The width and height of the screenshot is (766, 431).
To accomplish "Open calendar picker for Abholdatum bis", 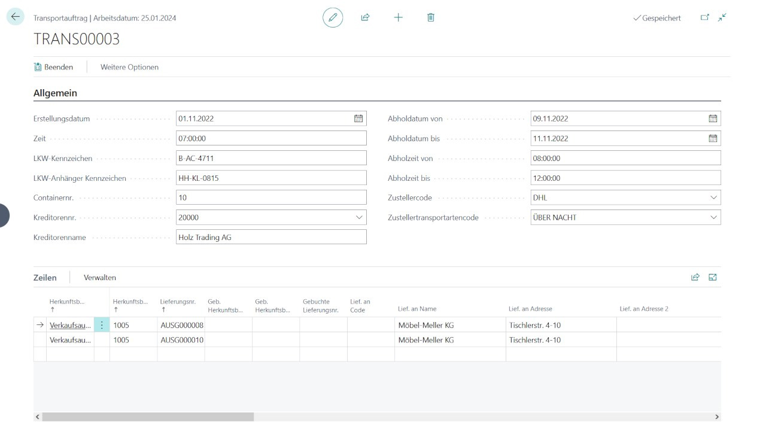I will (x=713, y=138).
